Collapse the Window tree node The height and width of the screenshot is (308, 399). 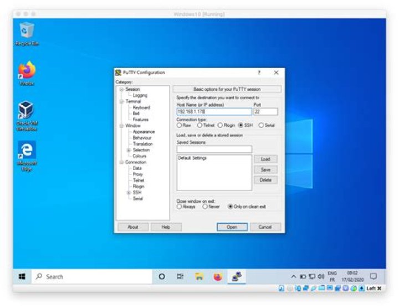(x=121, y=126)
